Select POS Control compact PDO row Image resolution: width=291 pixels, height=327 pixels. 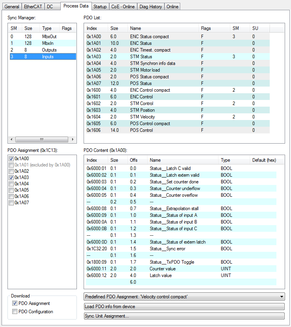pos(177,124)
